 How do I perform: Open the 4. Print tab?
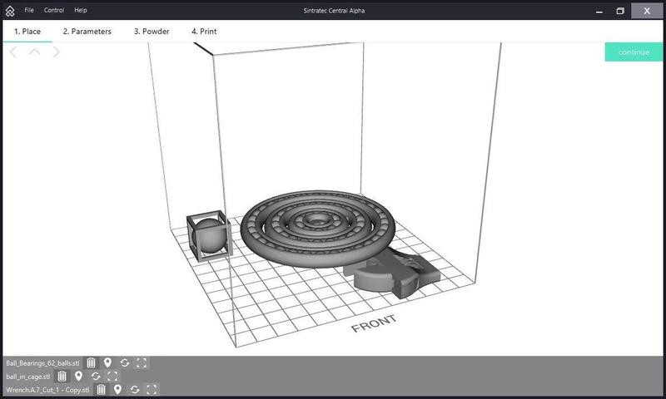pos(204,32)
